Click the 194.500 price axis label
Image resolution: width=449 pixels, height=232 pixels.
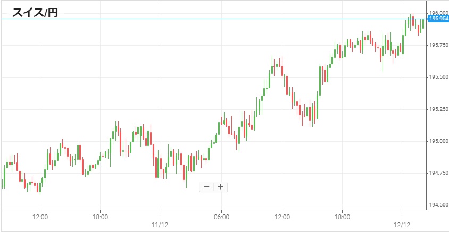(438, 205)
